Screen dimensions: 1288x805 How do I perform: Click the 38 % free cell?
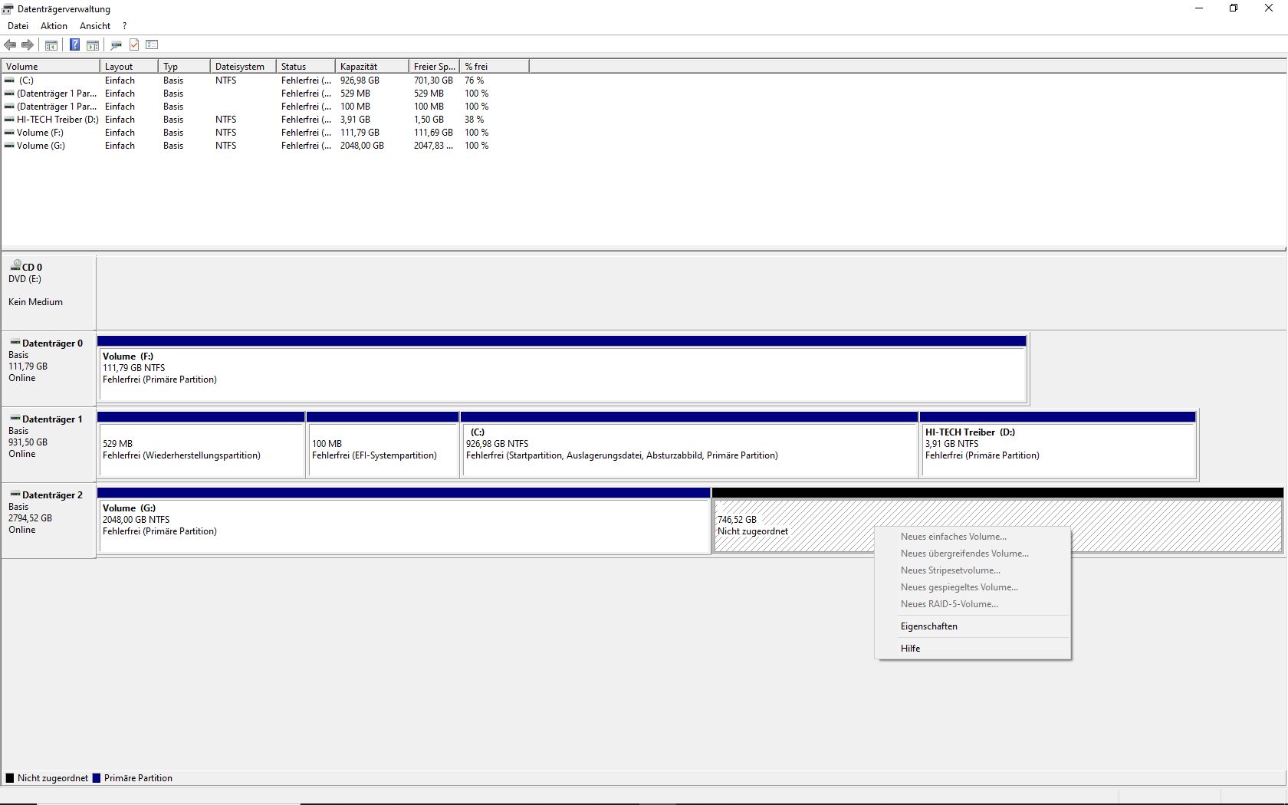coord(474,120)
